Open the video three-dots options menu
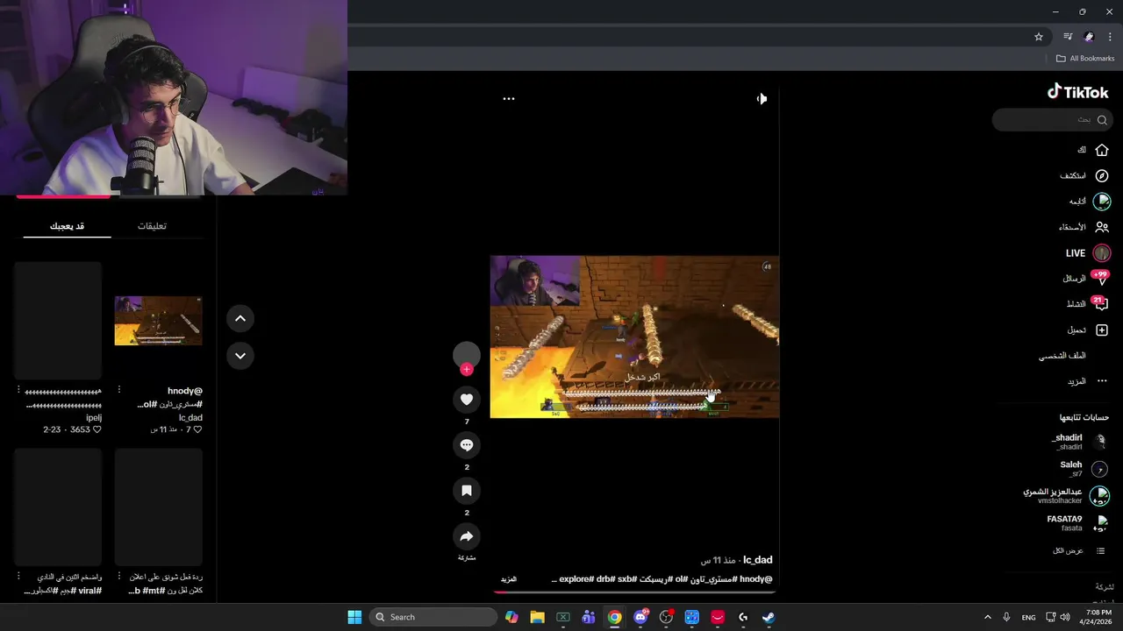 [x=509, y=99]
